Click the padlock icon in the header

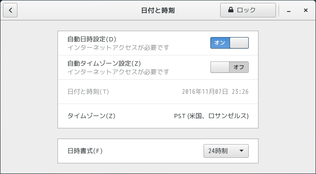pyautogui.click(x=231, y=10)
